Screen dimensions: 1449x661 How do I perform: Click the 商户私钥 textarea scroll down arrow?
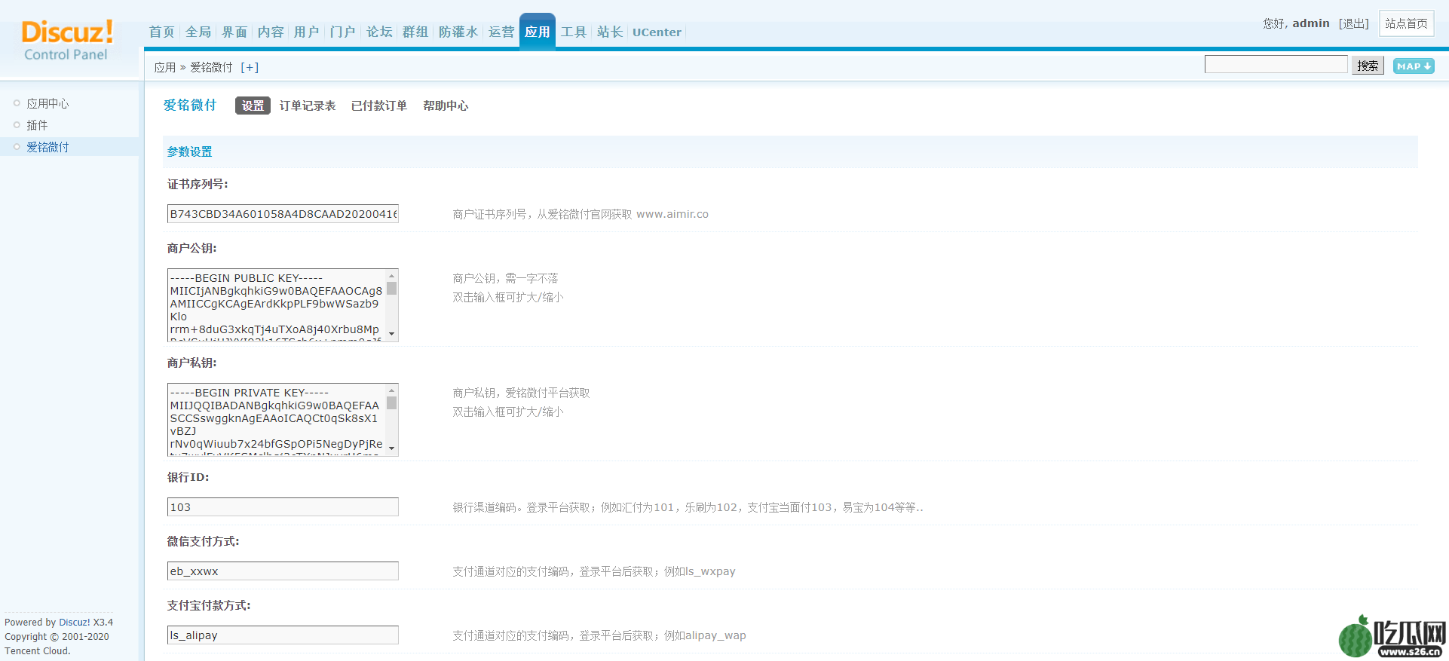[392, 448]
